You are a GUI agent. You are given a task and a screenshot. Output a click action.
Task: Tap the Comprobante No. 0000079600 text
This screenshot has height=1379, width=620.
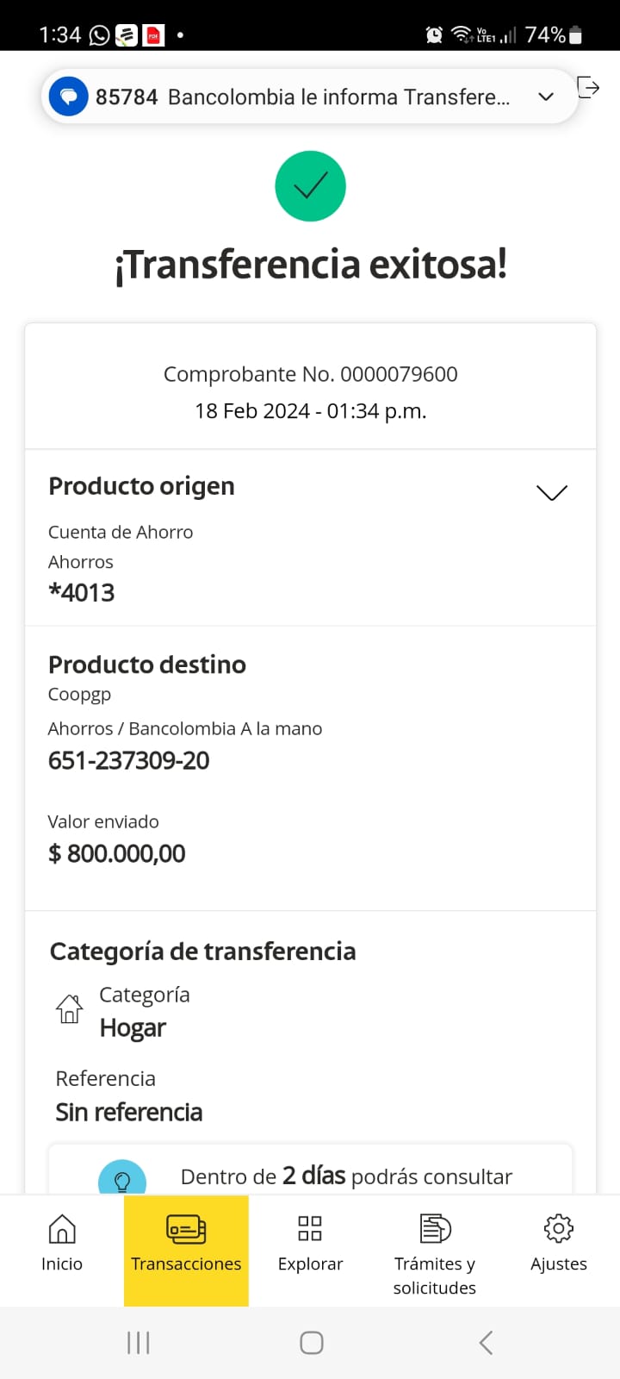pyautogui.click(x=310, y=374)
